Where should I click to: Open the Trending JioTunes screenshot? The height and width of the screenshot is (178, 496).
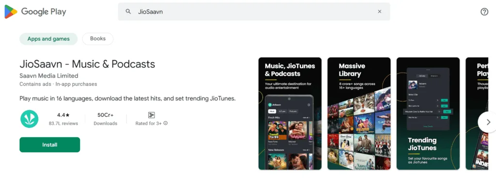(428, 113)
